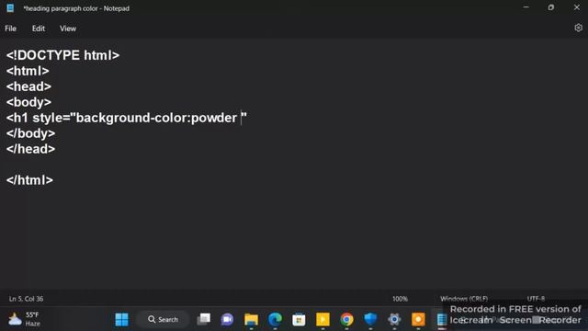Open Task View from the taskbar
Image resolution: width=588 pixels, height=331 pixels.
(204, 319)
